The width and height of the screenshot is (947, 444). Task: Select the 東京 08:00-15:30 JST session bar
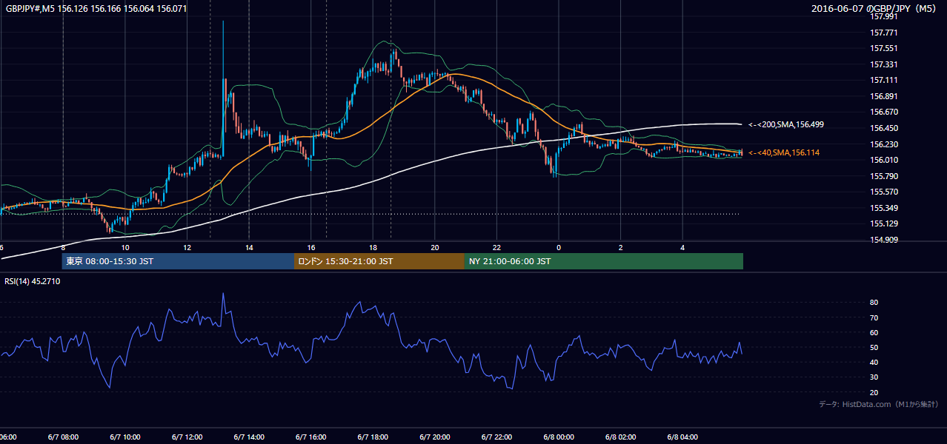click(178, 261)
